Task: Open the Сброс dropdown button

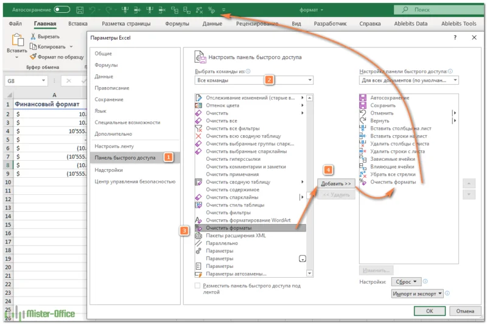Action: [405, 282]
